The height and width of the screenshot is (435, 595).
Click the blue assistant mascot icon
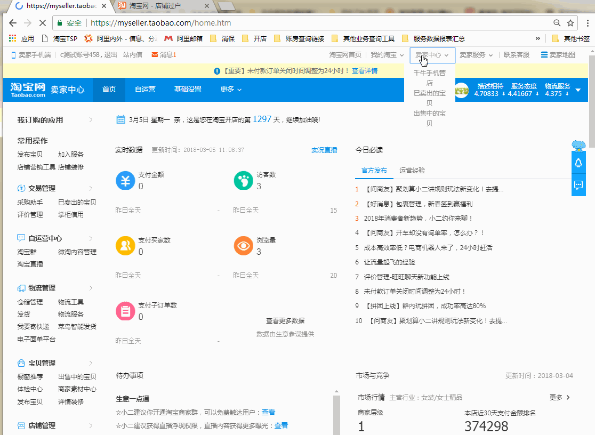point(578,146)
